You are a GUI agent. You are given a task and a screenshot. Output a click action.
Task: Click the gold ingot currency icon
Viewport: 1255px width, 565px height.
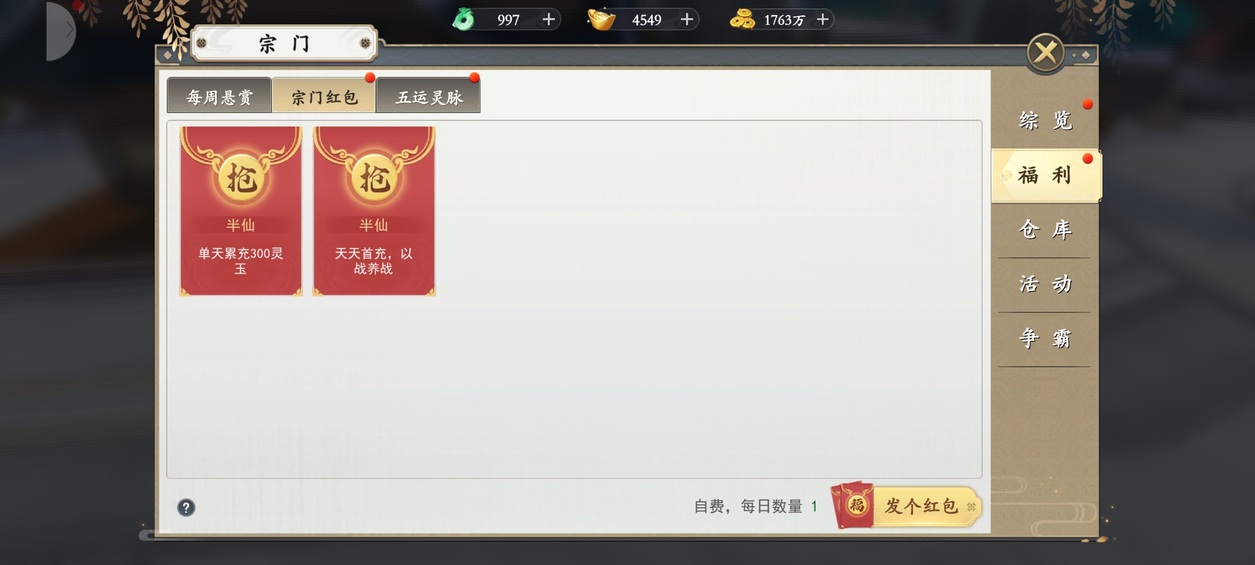click(x=601, y=19)
